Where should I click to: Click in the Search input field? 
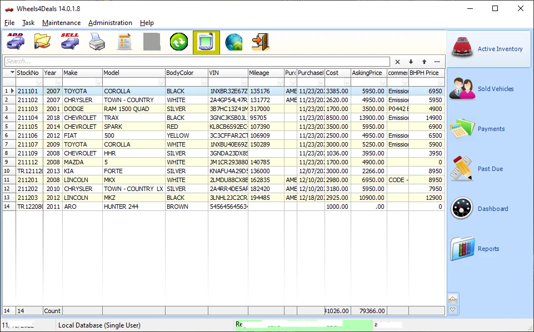pyautogui.click(x=197, y=61)
